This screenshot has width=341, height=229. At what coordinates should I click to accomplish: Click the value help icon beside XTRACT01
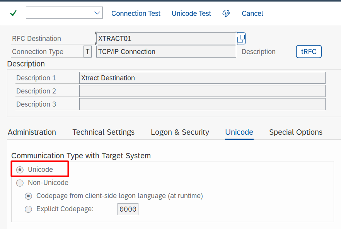coord(241,39)
